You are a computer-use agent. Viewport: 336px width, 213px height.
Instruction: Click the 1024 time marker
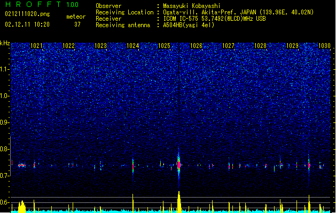pos(132,46)
